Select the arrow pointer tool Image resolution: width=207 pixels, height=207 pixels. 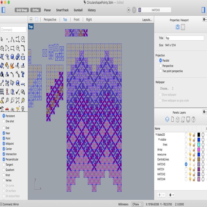tap(2, 39)
